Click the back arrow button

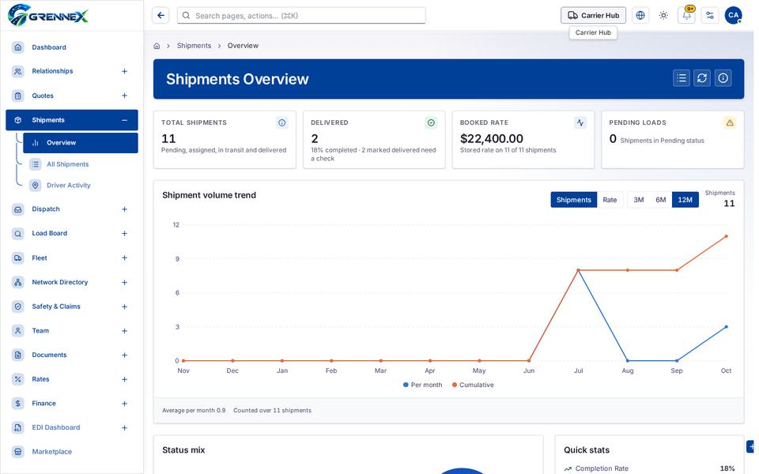click(160, 16)
